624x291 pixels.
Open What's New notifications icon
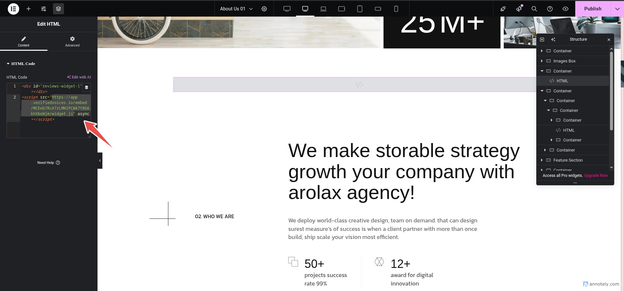519,9
